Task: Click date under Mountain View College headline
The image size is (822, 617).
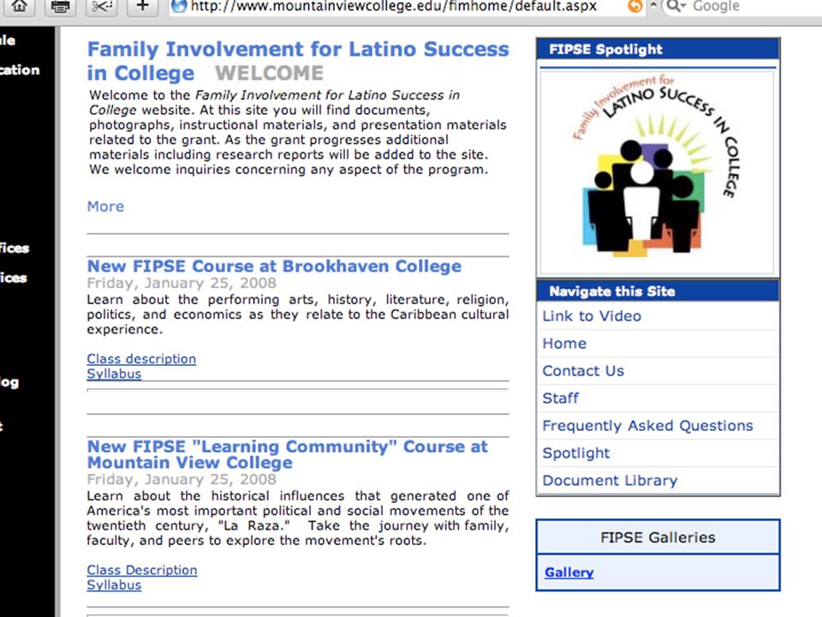Action: pos(182,479)
